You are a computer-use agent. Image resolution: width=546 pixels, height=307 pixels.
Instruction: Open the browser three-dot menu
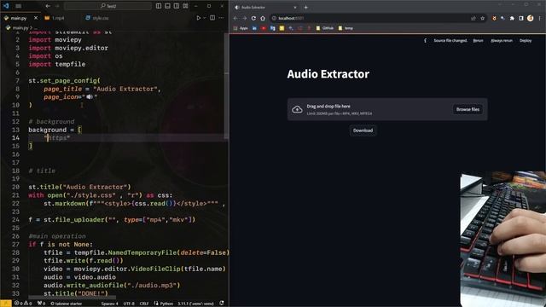click(540, 18)
